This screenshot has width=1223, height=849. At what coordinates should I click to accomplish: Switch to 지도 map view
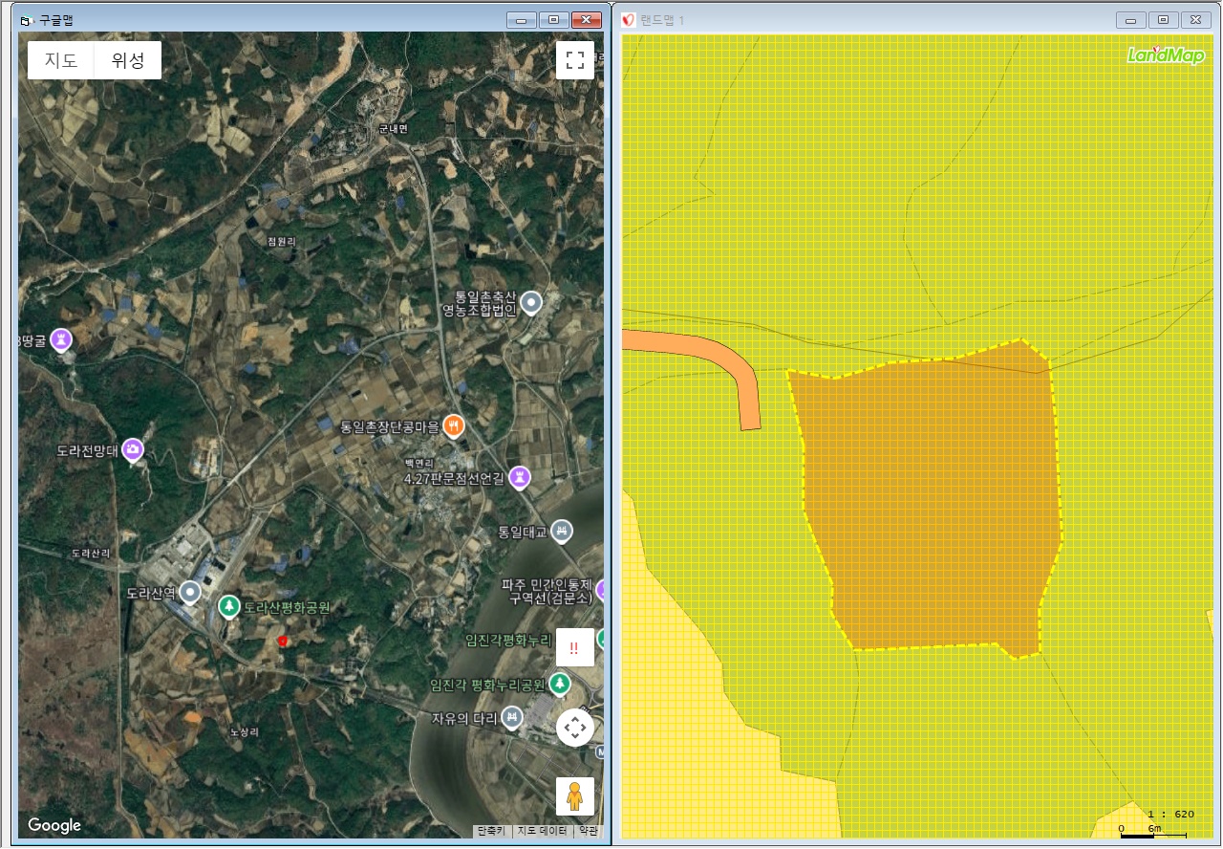(61, 60)
